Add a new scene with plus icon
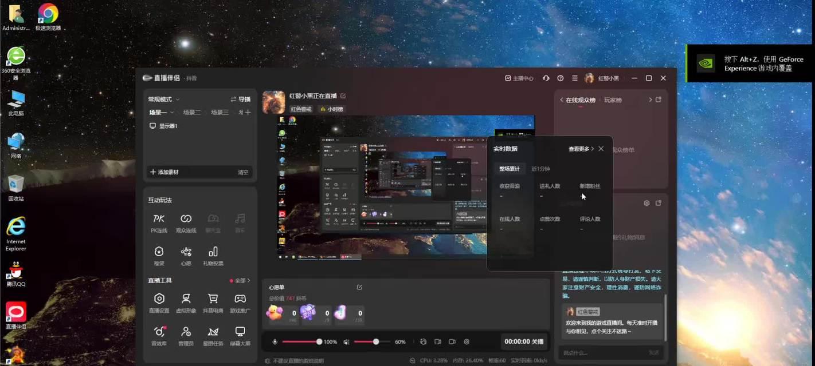 click(248, 113)
